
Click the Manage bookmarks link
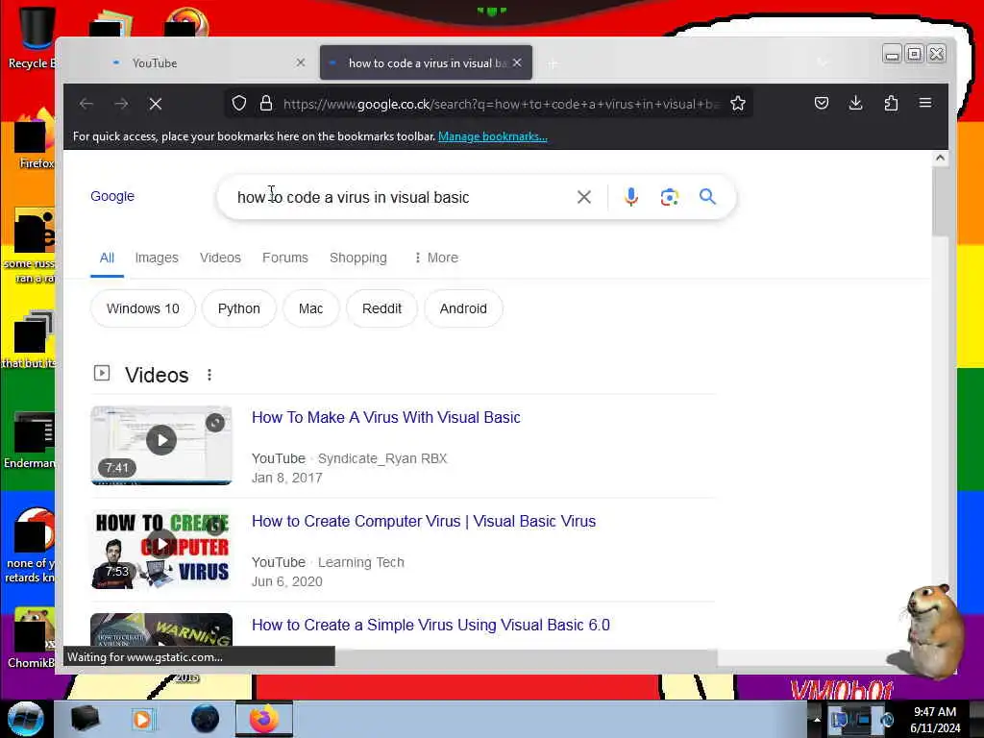pyautogui.click(x=493, y=136)
